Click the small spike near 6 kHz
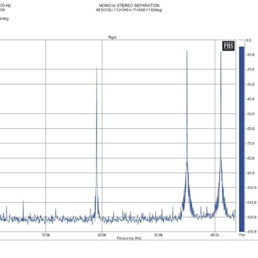 coord(23,200)
